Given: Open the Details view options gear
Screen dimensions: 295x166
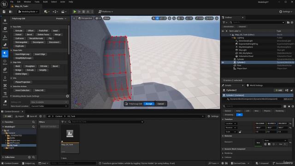Looking at the screenshot, I should click(x=293, y=107).
